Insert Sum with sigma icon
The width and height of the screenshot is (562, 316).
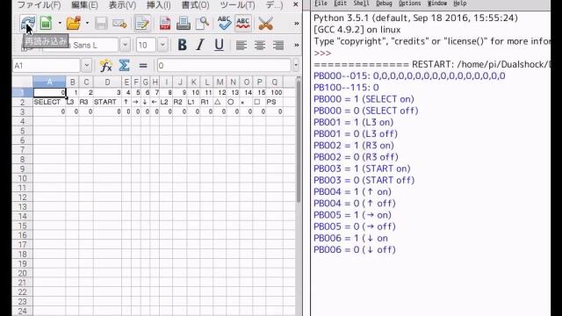124,66
